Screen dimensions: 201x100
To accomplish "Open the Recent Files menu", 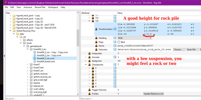I will click(x=40, y=7).
